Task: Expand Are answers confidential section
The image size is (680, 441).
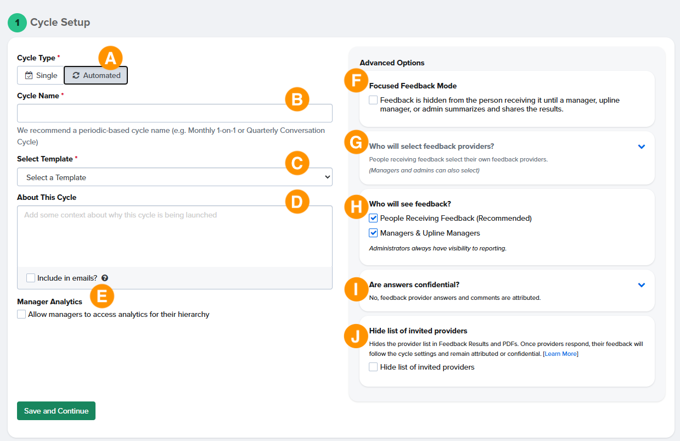Action: 642,285
